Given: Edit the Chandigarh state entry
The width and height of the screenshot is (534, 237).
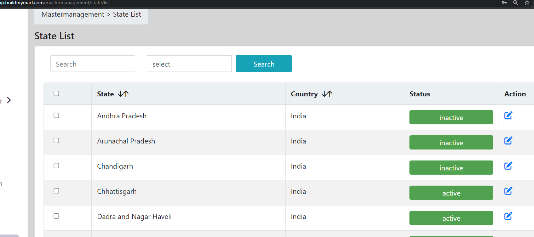Looking at the screenshot, I should point(508,166).
